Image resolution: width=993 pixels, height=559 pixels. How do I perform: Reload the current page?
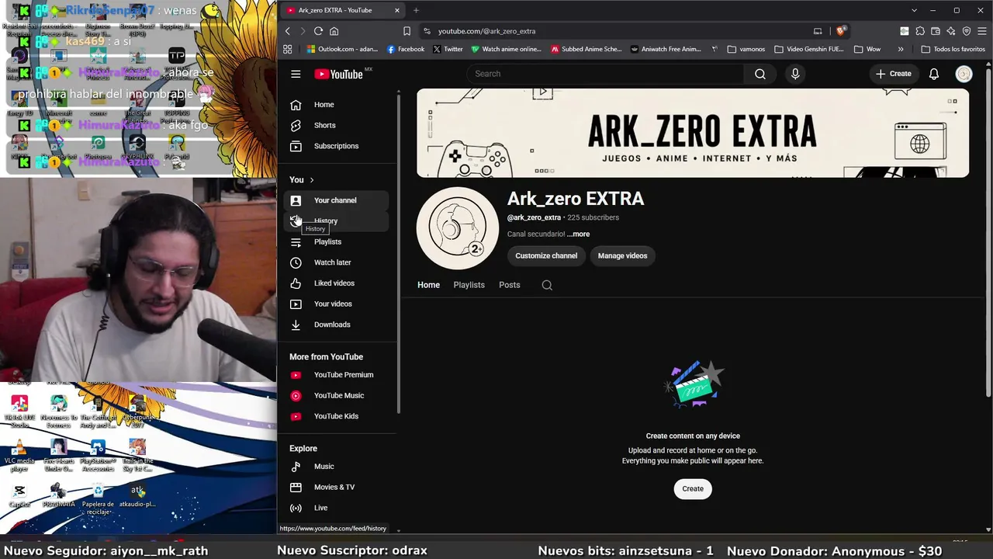tap(318, 31)
